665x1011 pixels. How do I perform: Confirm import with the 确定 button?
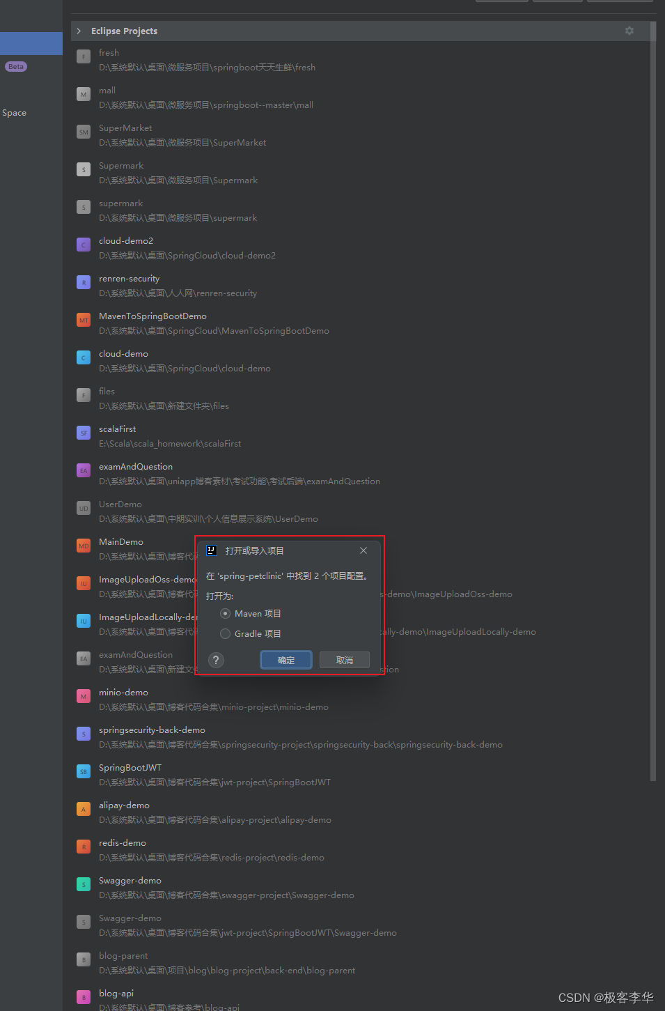285,660
